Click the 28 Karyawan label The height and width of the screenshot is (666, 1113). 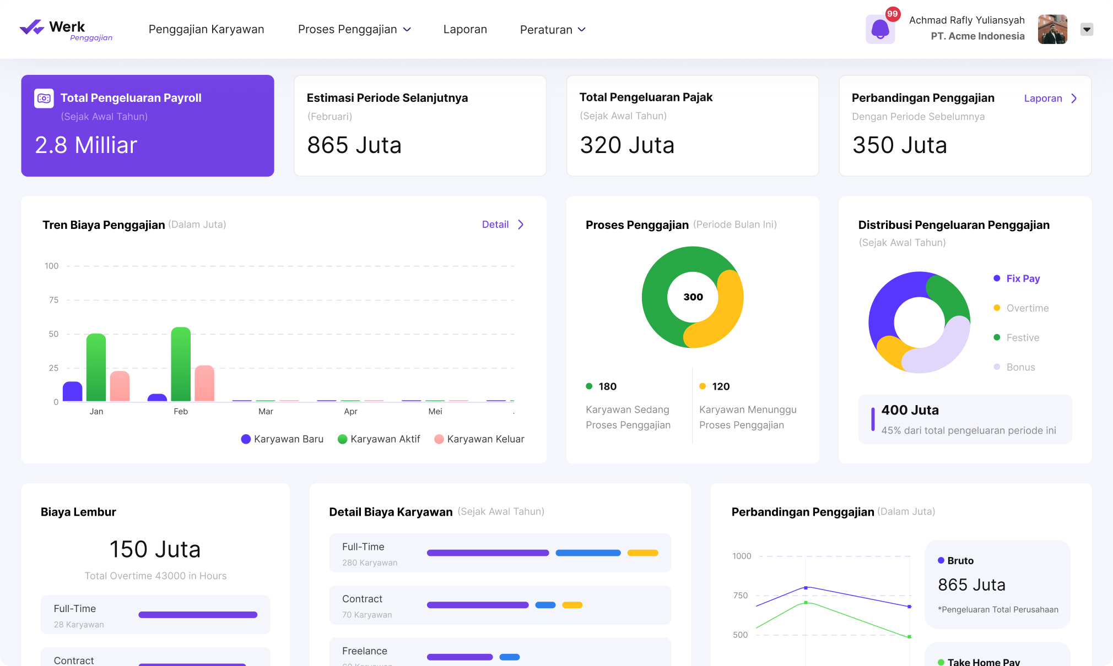[x=79, y=625]
